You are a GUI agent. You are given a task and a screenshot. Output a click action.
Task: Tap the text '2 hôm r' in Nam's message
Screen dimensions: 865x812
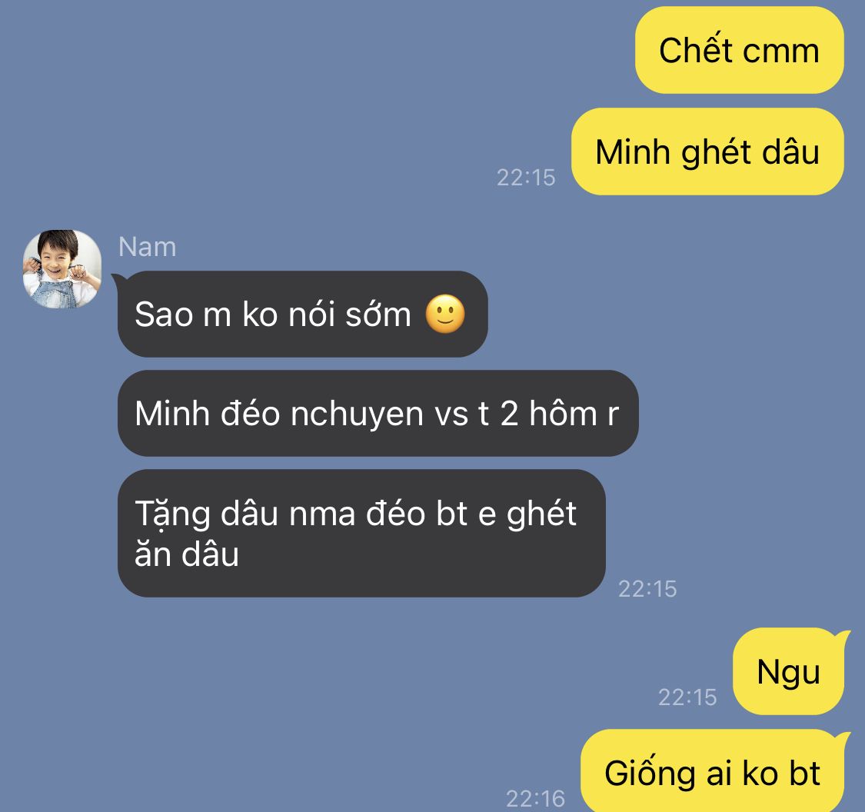[x=560, y=413]
